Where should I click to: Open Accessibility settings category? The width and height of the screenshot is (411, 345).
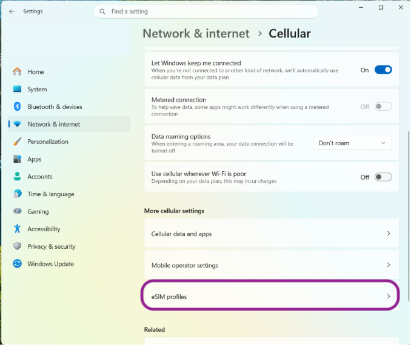(70, 229)
